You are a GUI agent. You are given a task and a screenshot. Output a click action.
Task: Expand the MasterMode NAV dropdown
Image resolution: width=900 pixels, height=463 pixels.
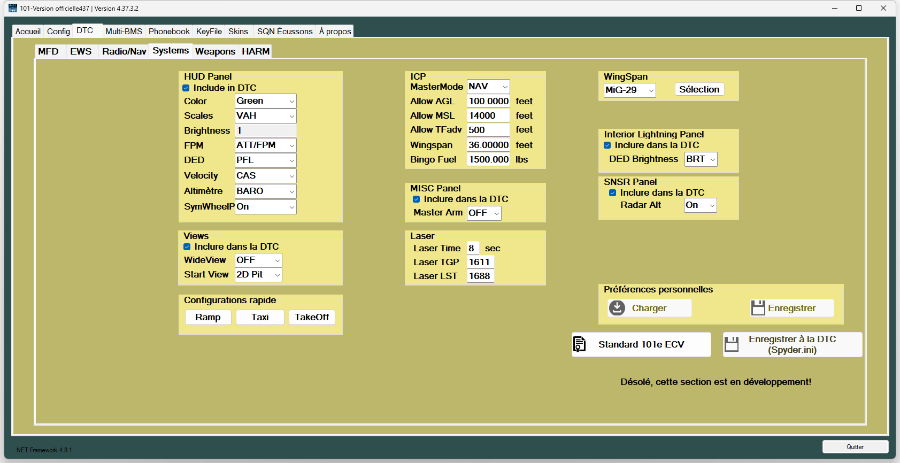(488, 87)
